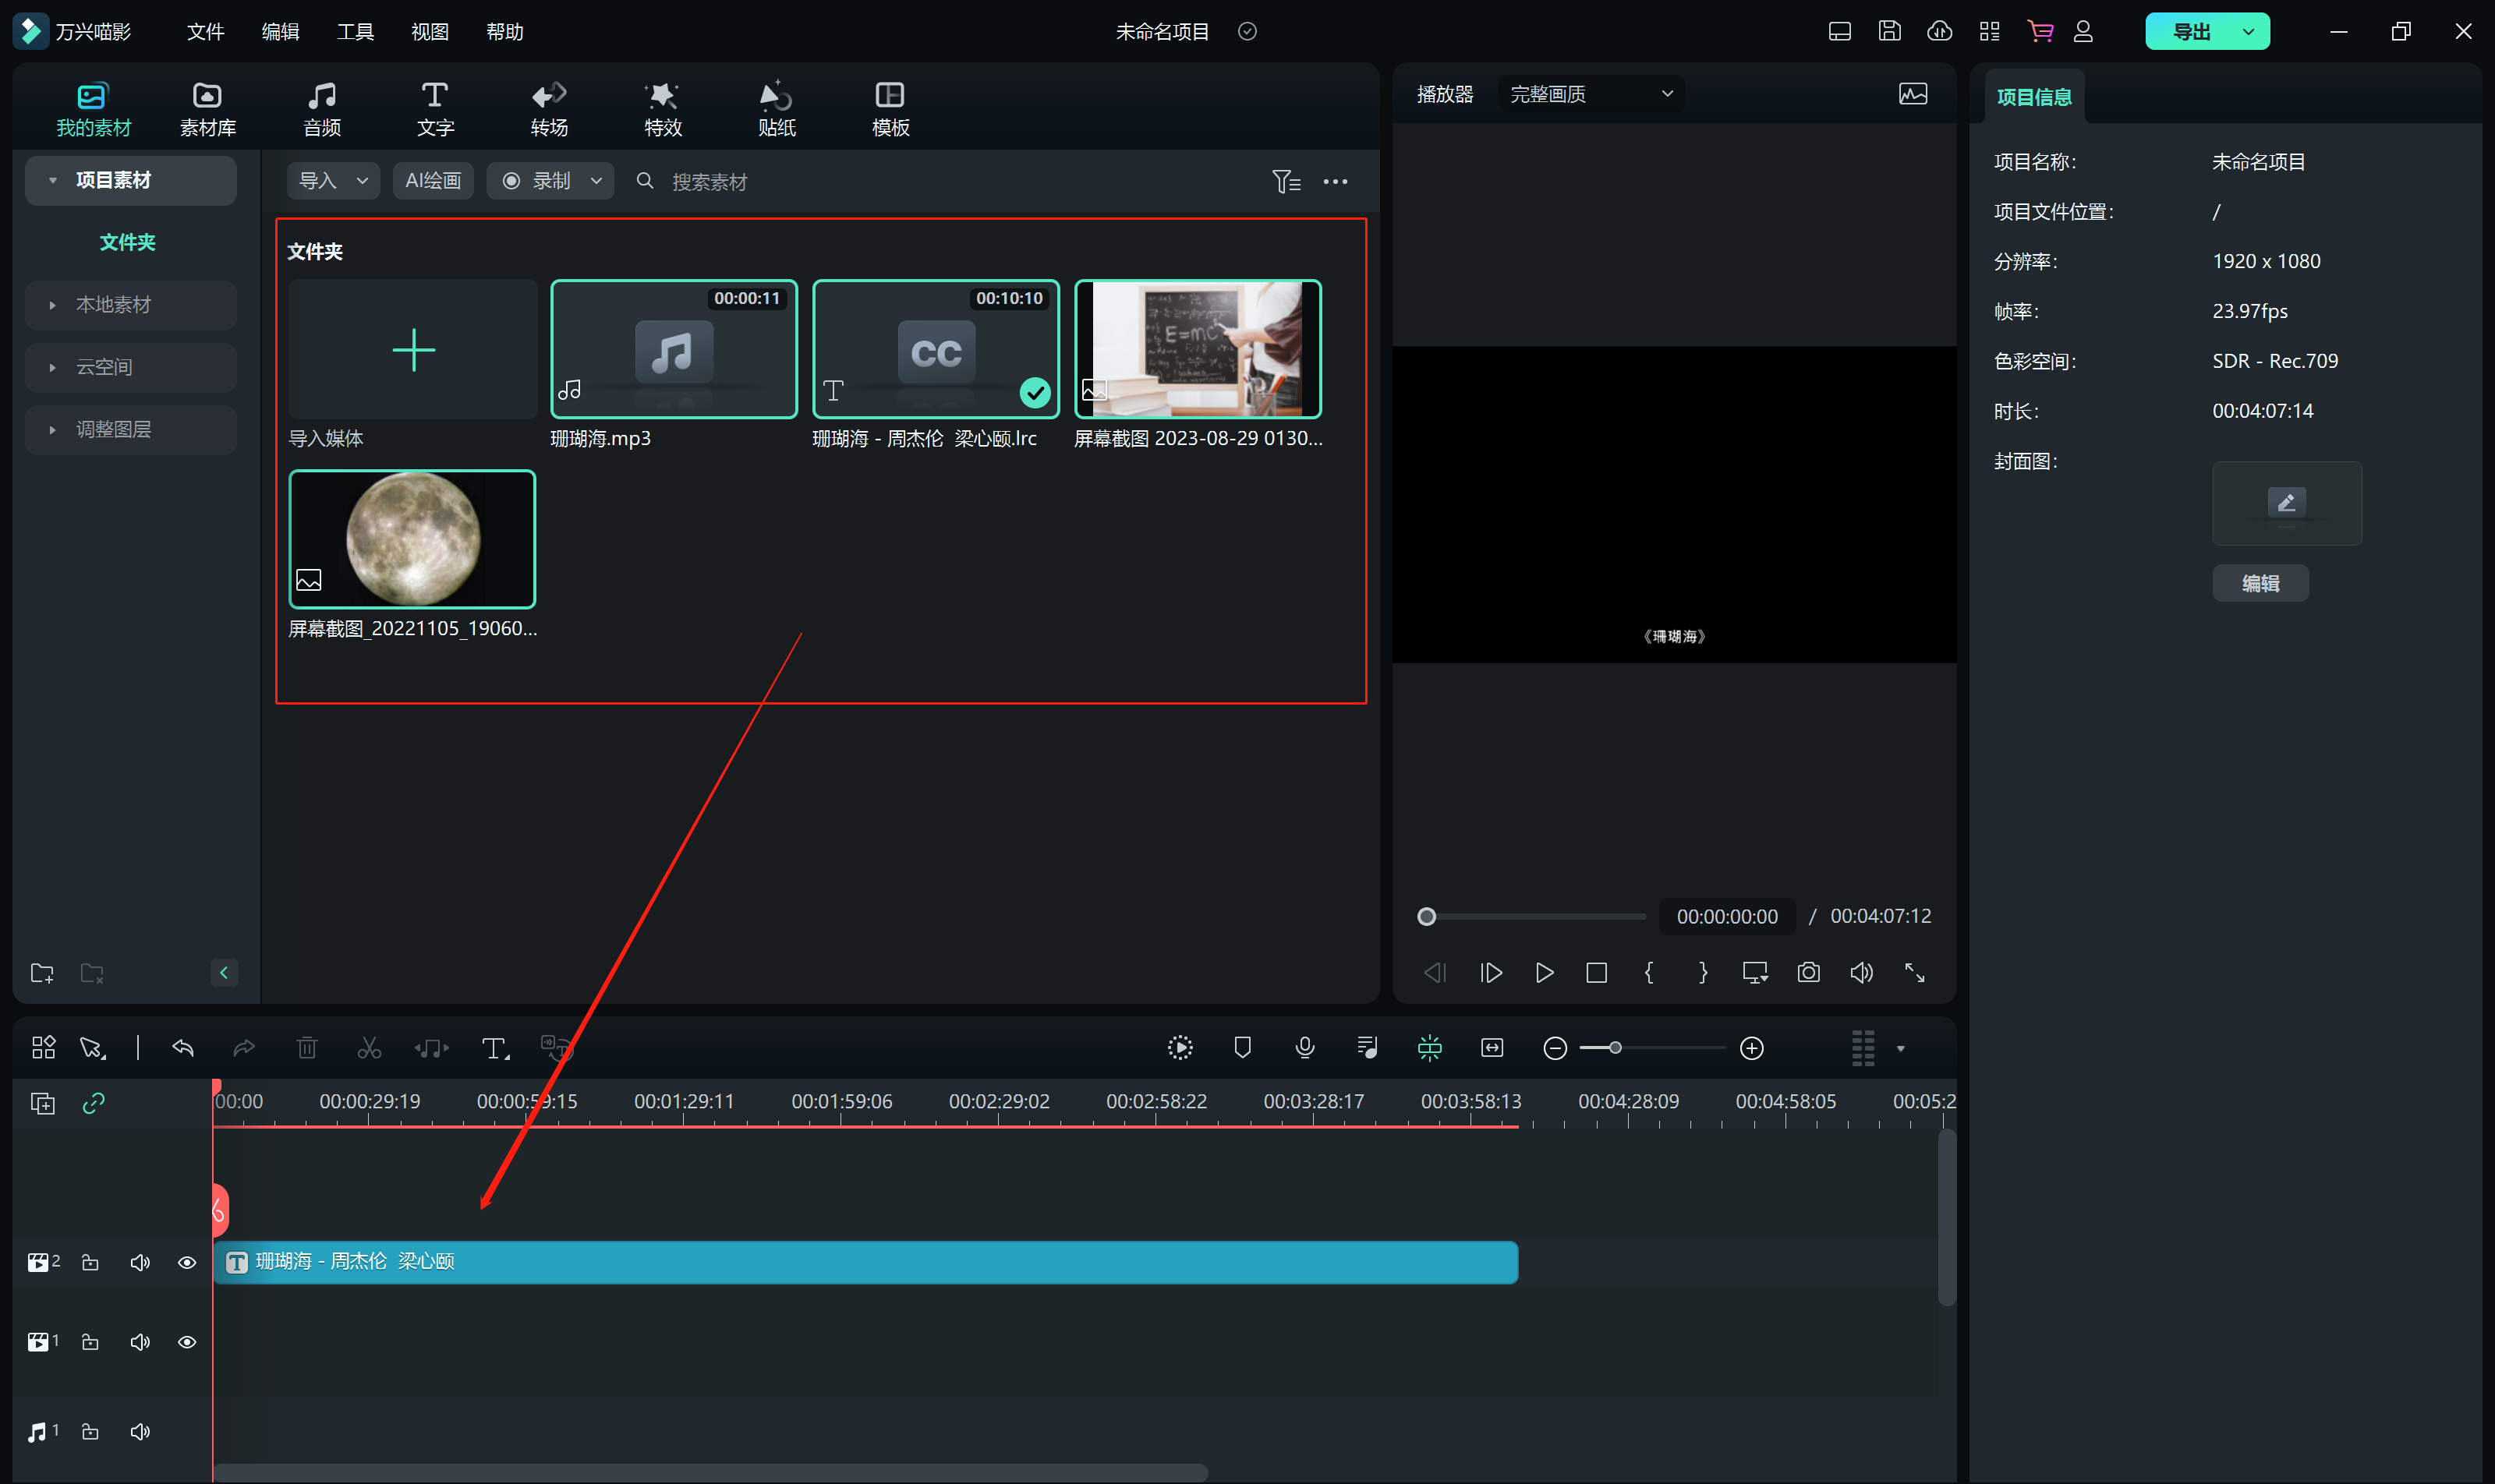Open the 转场 transitions panel
2495x1484 pixels.
(x=548, y=108)
